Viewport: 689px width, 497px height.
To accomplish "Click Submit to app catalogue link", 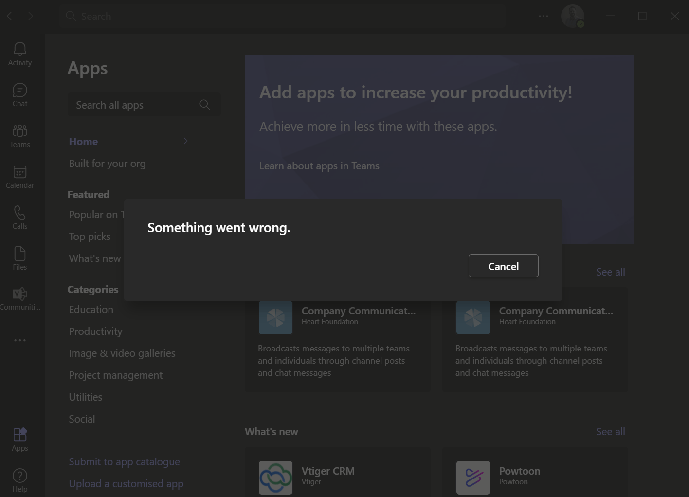I will coord(124,462).
